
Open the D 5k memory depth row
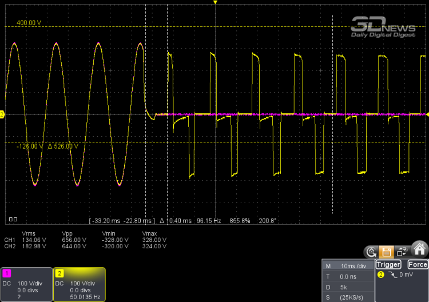click(348, 287)
